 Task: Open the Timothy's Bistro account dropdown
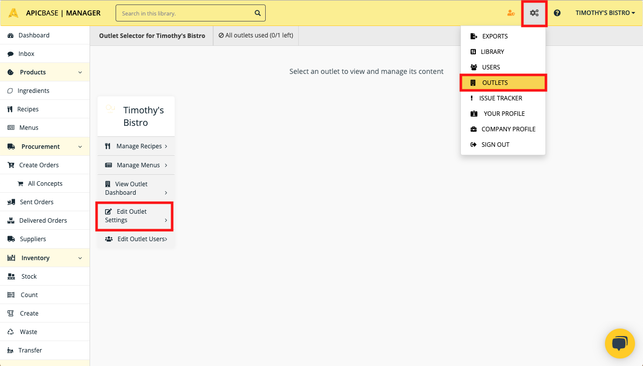[x=605, y=13]
